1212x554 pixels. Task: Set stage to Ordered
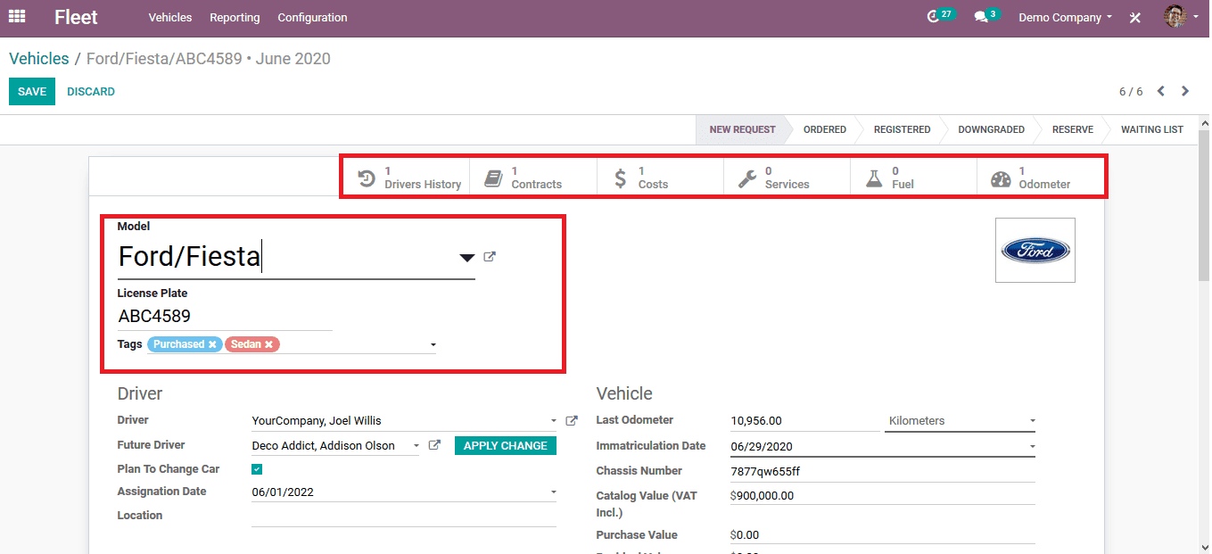coord(824,129)
